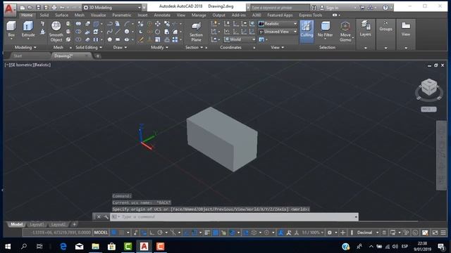Click the SE Isometric viewport label
This screenshot has width=451, height=253.
click(x=21, y=65)
